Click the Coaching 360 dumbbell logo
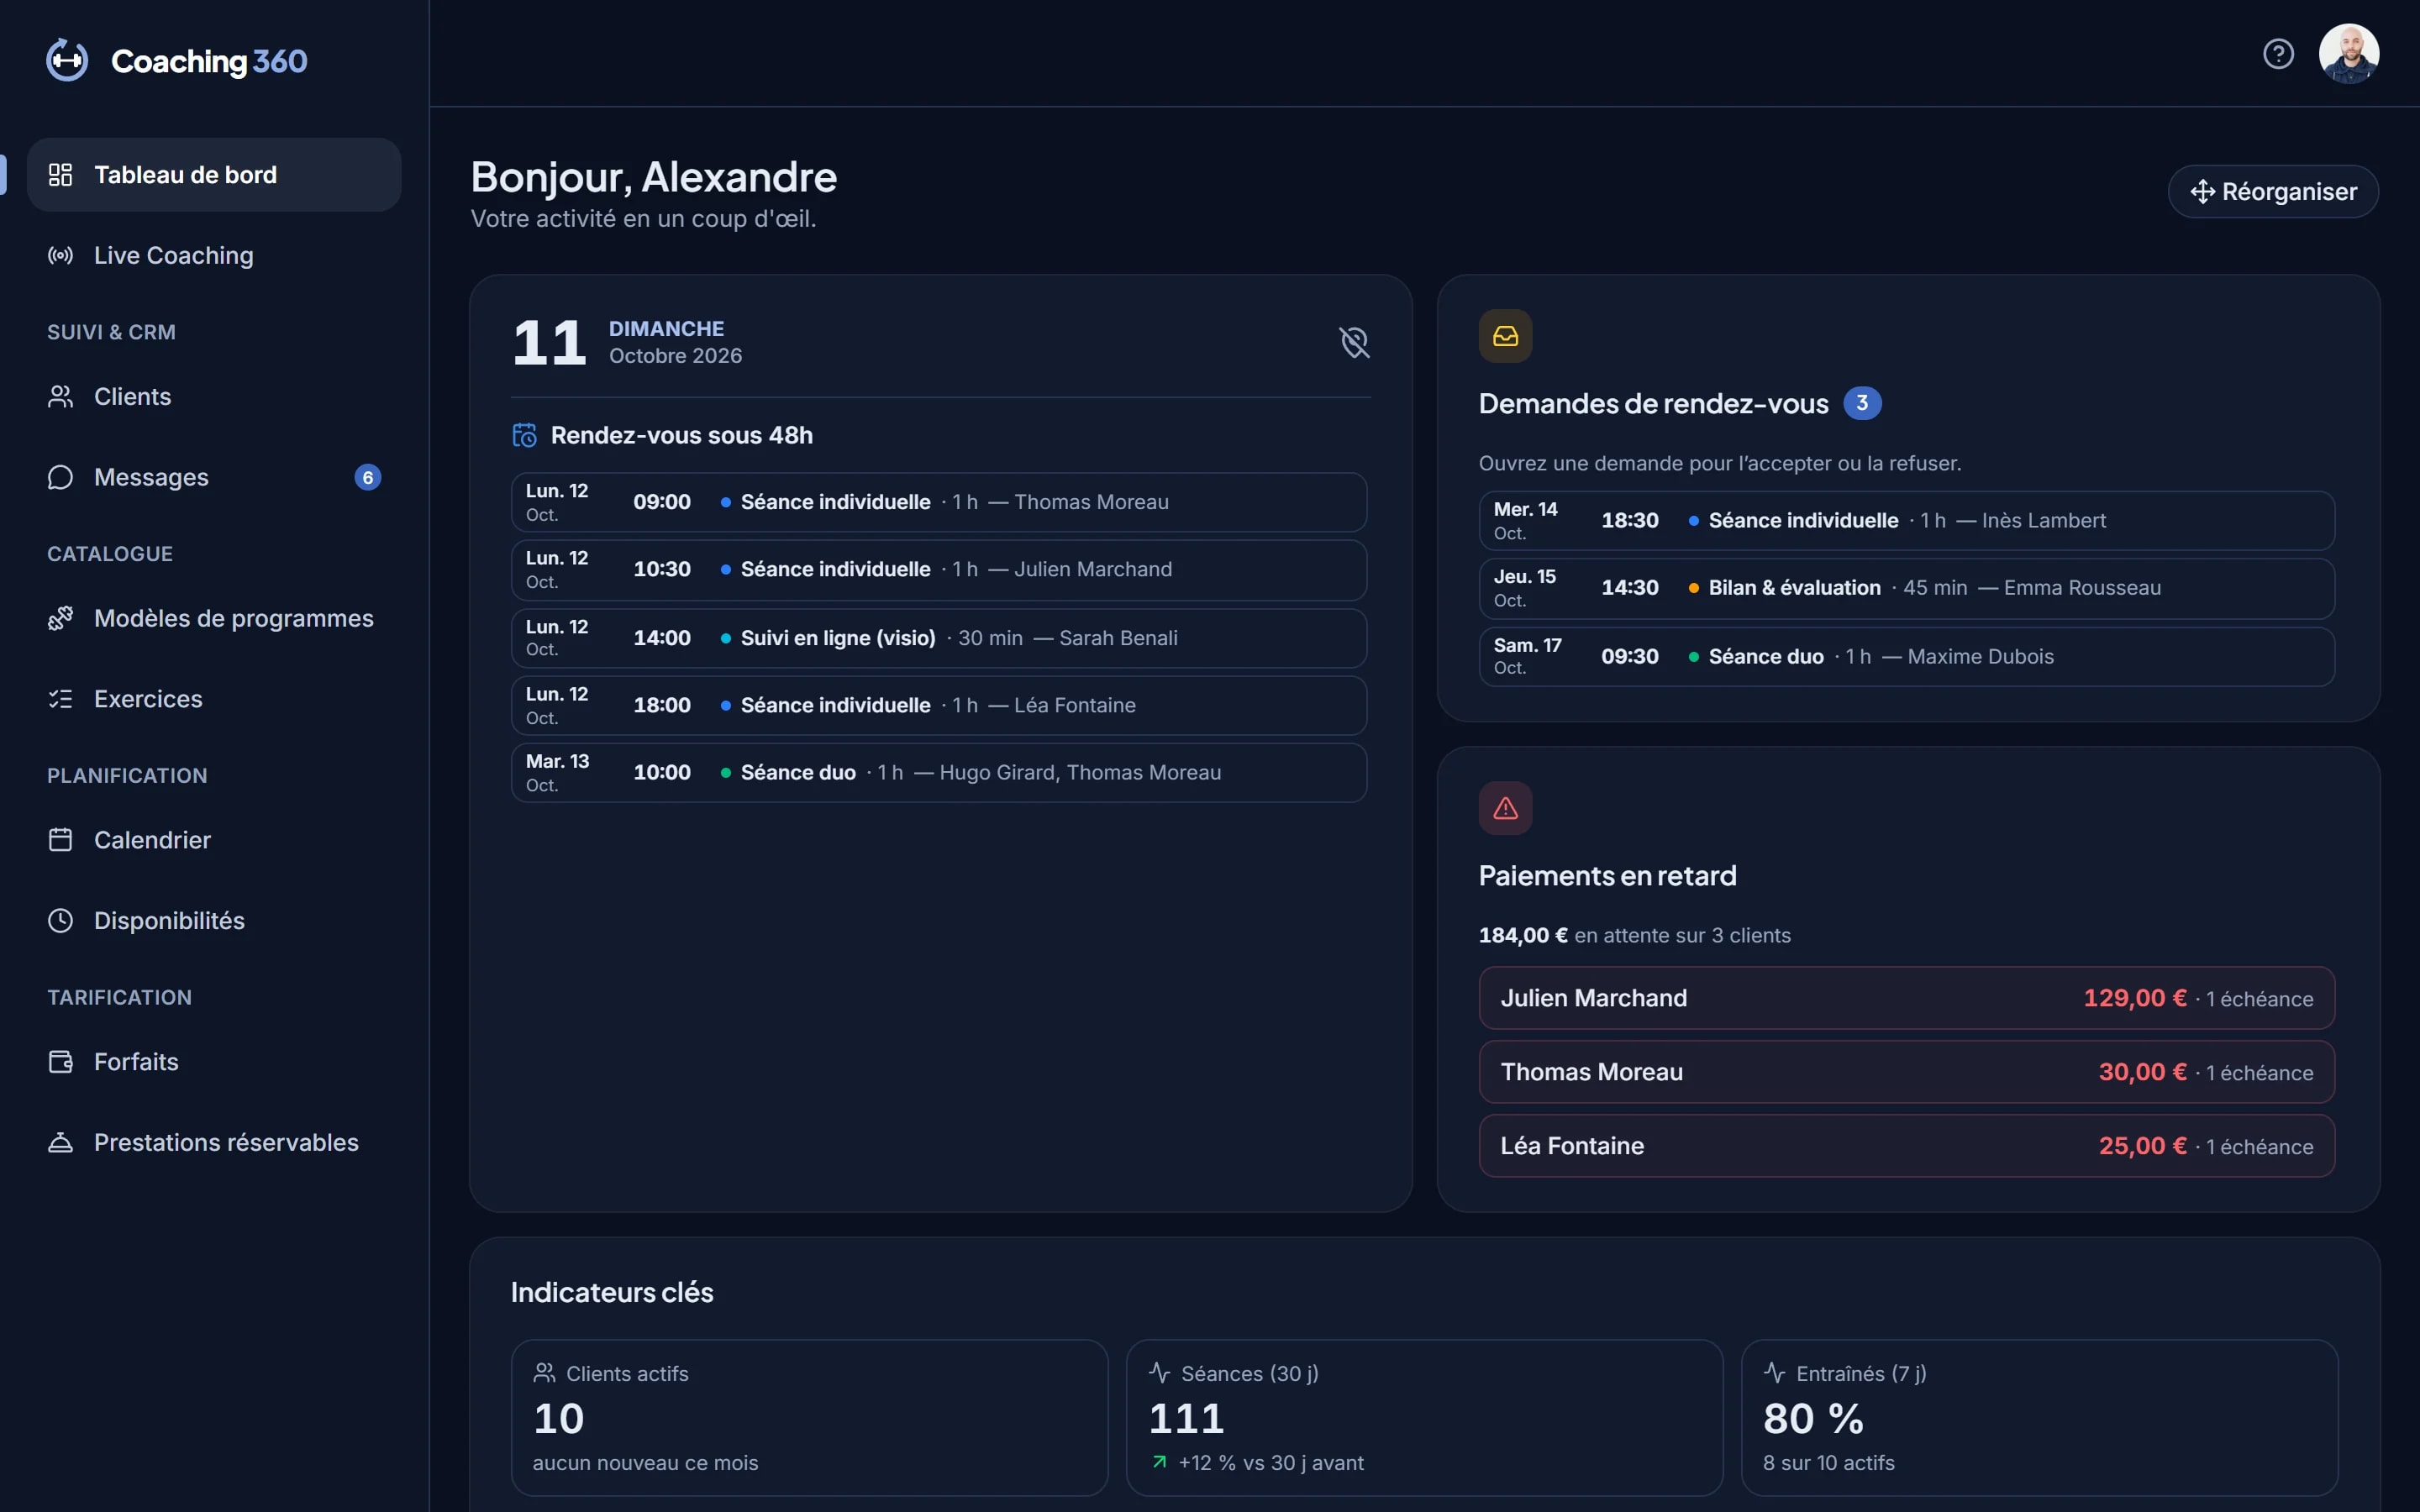This screenshot has height=1512, width=2420. point(67,60)
